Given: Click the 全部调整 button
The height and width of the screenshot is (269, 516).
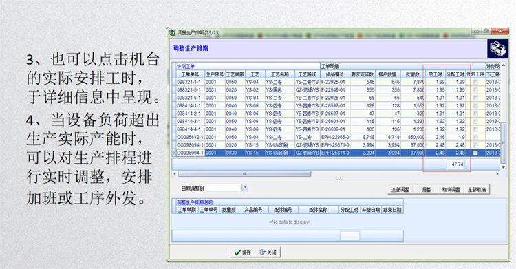Looking at the screenshot, I should 400,190.
